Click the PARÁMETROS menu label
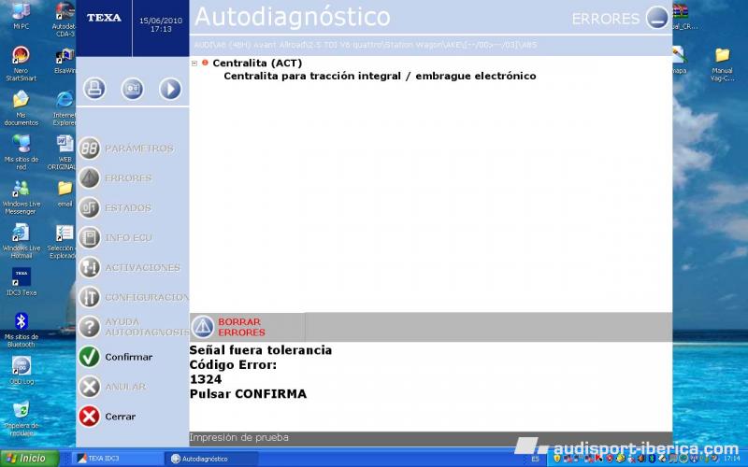 (x=139, y=149)
